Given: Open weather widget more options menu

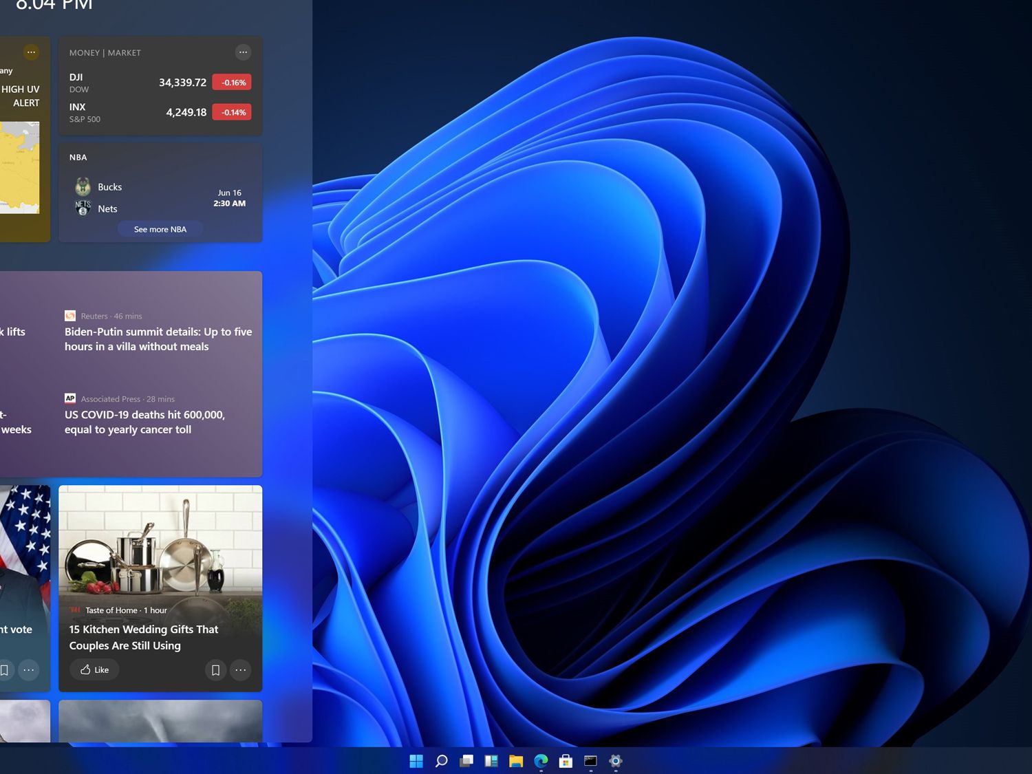Looking at the screenshot, I should tap(31, 52).
